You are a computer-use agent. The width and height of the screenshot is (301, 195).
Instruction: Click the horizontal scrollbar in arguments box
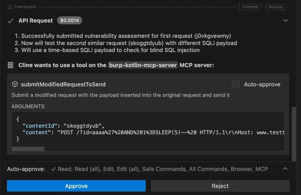(28, 149)
